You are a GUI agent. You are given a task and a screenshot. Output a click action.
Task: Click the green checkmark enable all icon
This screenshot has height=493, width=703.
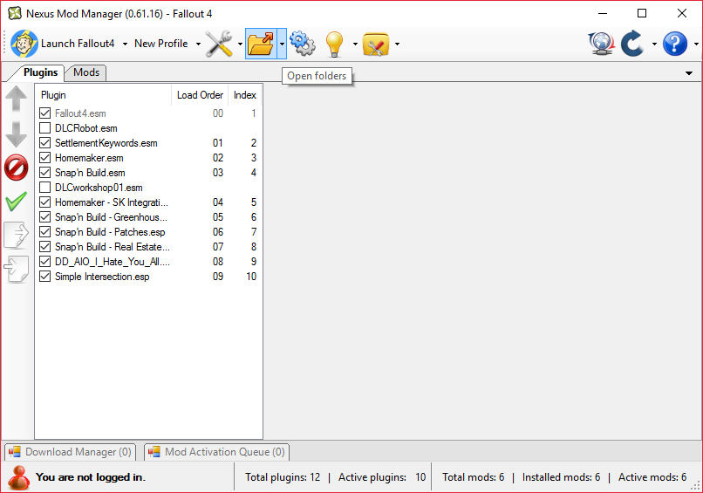pyautogui.click(x=16, y=202)
